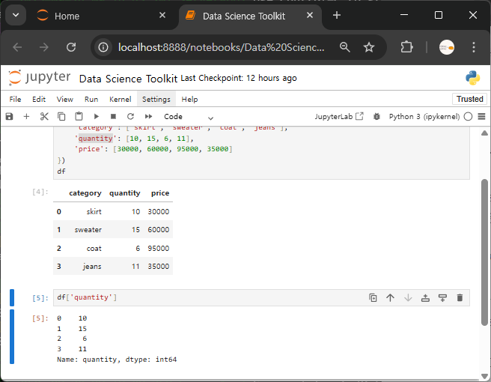Open the zoom magnifier icon in the address bar
This screenshot has height=382, width=491.
click(344, 47)
